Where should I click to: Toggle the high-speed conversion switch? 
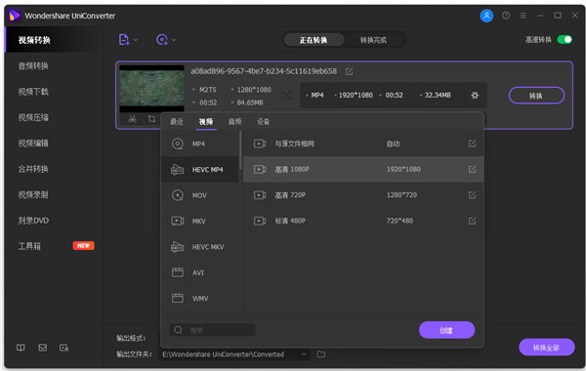coord(565,40)
